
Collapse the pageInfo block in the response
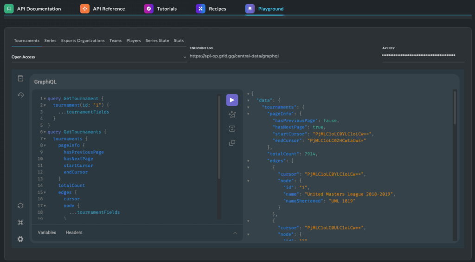pos(249,114)
